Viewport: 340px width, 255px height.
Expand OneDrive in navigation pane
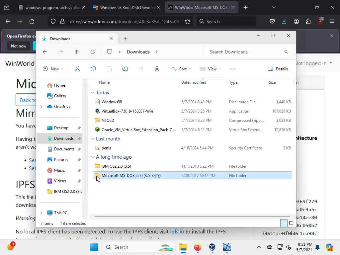[x=41, y=107]
